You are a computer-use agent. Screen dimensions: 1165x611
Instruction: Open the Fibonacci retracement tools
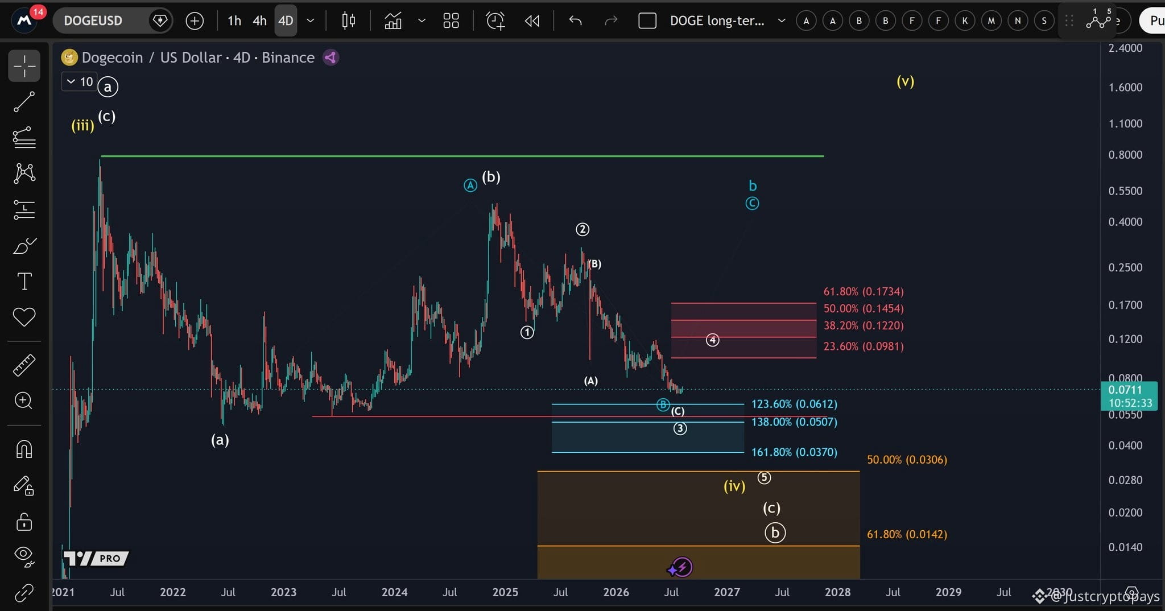24,137
